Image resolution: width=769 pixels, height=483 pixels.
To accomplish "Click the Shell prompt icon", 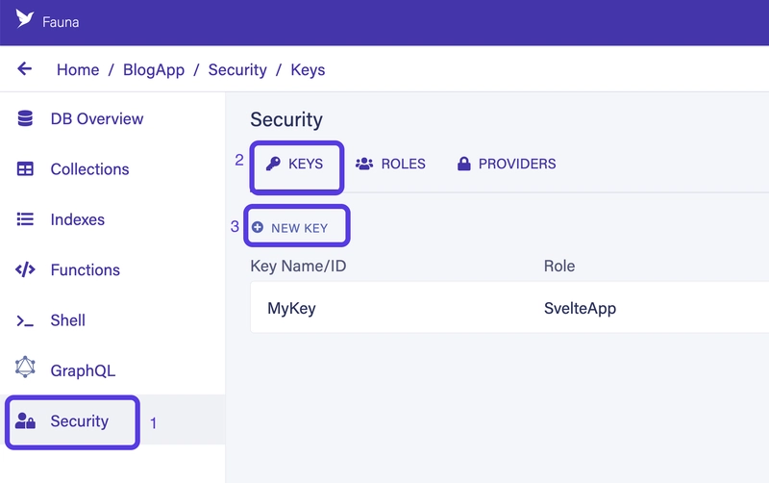I will [x=25, y=321].
